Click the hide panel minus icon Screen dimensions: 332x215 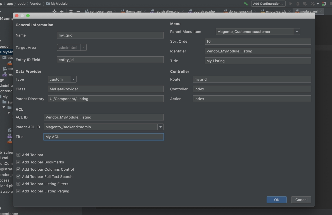coord(78,11)
